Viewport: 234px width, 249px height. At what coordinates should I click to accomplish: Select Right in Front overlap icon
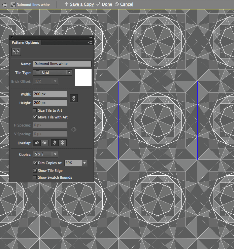point(44,143)
